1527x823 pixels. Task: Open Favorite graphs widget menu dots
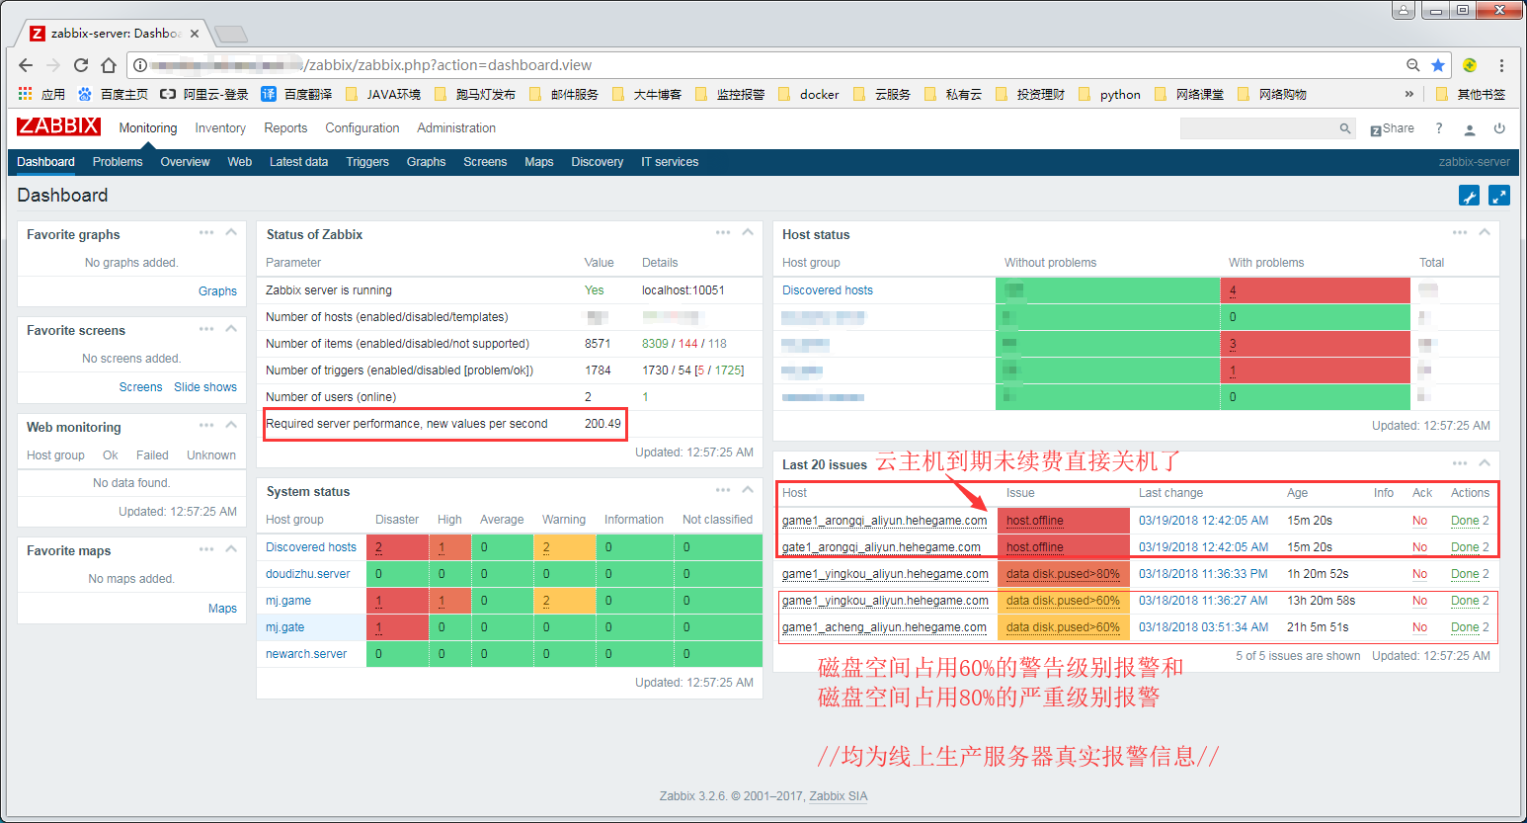pyautogui.click(x=206, y=233)
